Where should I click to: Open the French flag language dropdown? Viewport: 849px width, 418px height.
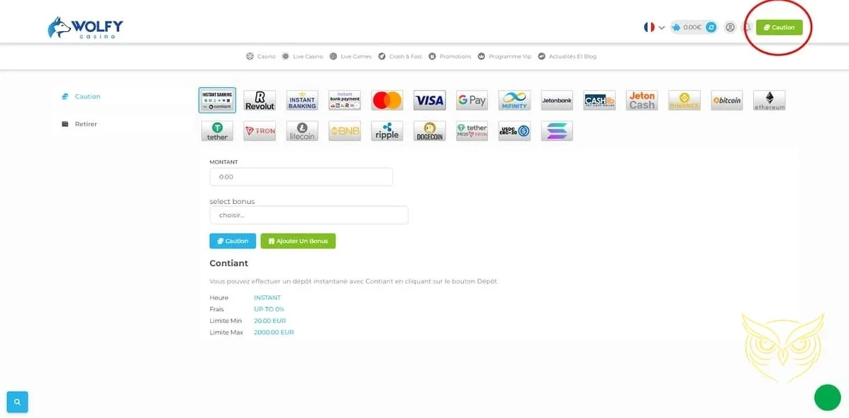[x=653, y=28]
